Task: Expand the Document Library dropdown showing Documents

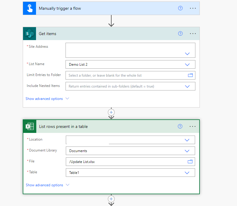Action: click(x=187, y=151)
